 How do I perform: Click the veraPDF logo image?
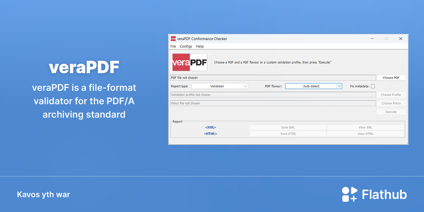pos(190,62)
